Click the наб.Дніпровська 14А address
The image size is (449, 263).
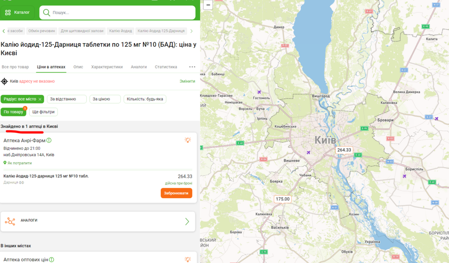[x=29, y=155]
